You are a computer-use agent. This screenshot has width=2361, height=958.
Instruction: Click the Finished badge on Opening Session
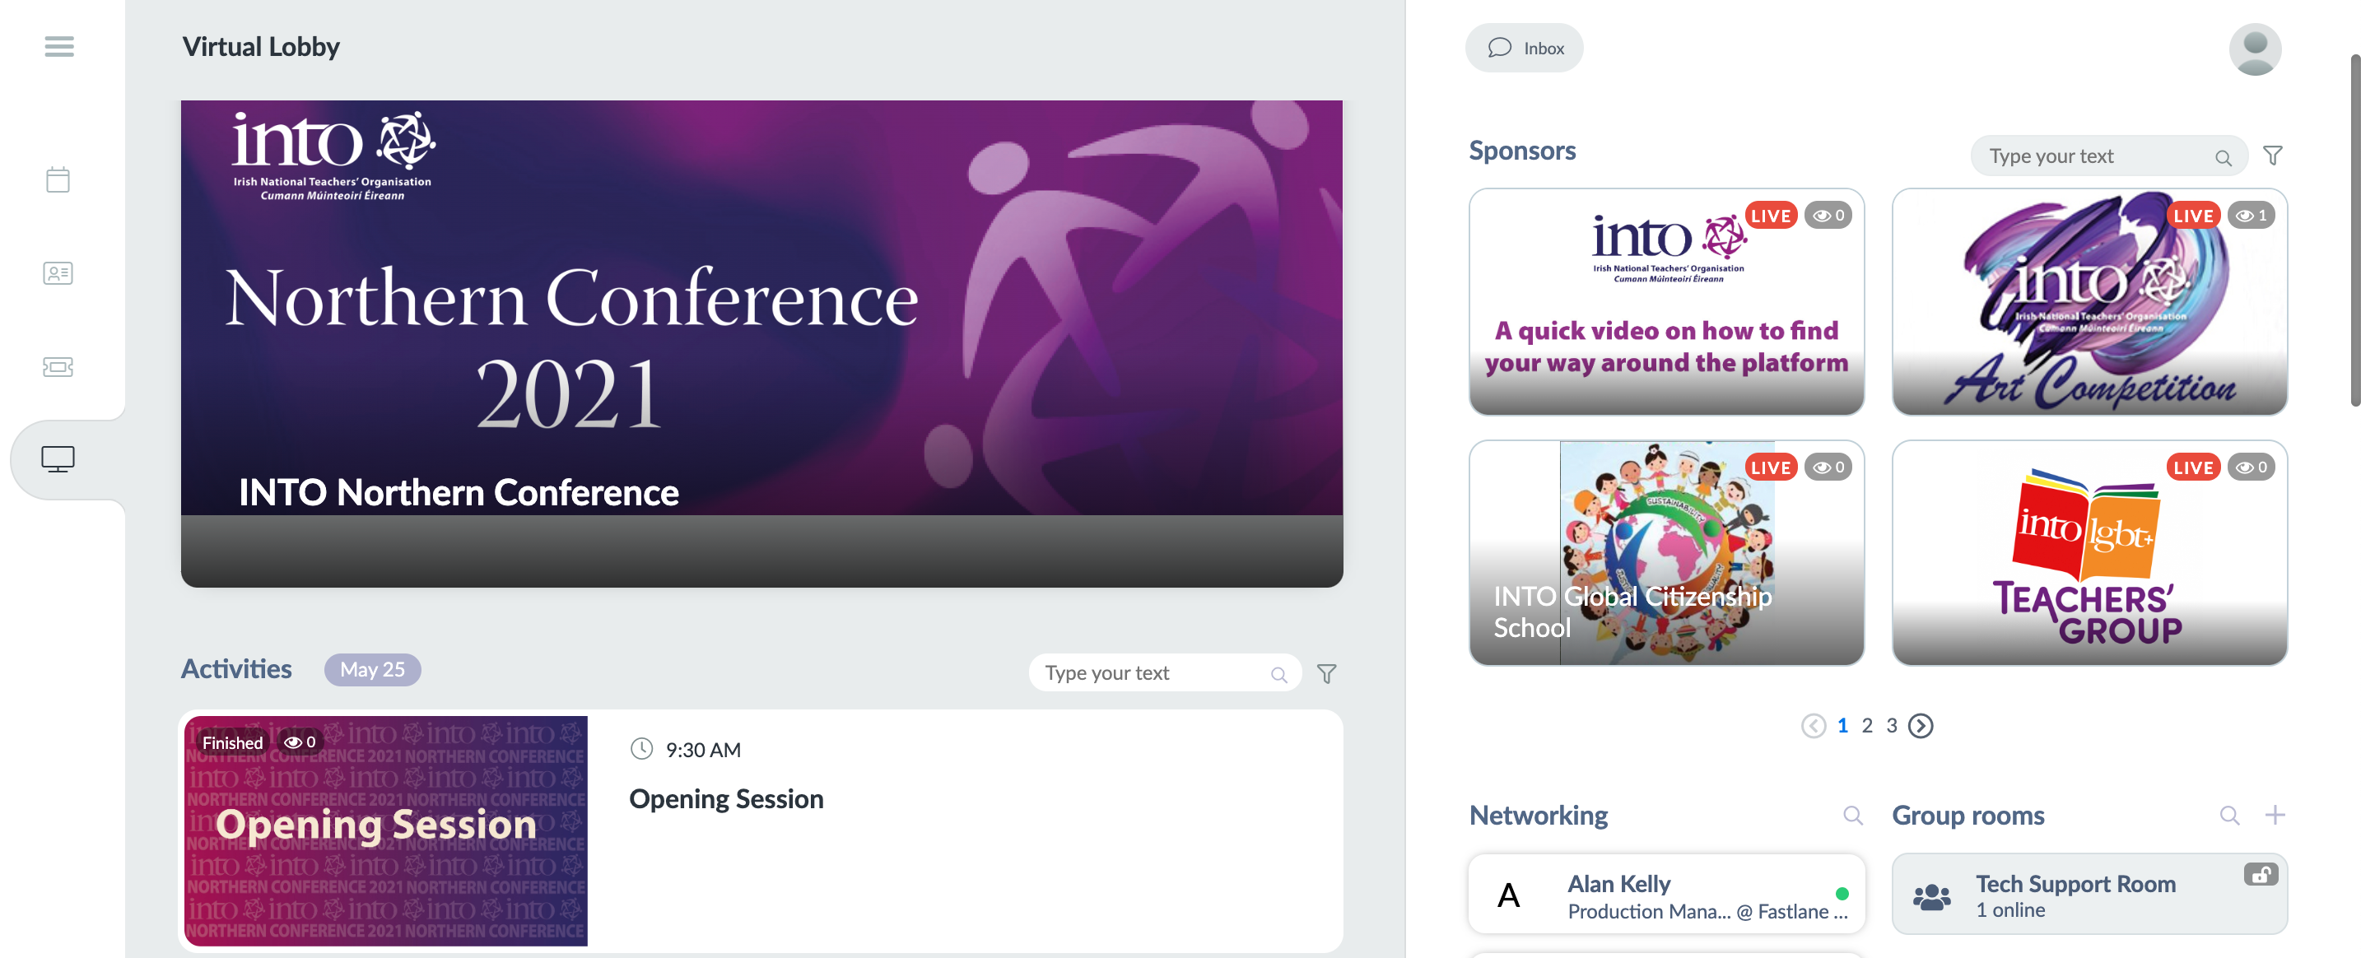pos(232,742)
